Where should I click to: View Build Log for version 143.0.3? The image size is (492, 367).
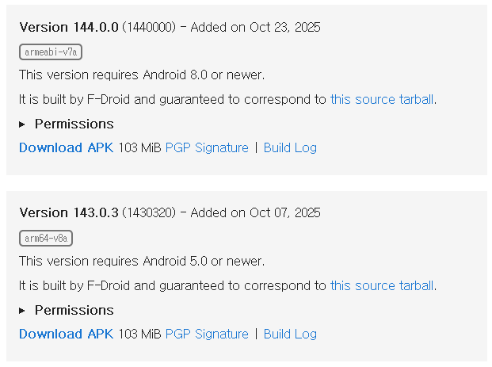coord(290,334)
